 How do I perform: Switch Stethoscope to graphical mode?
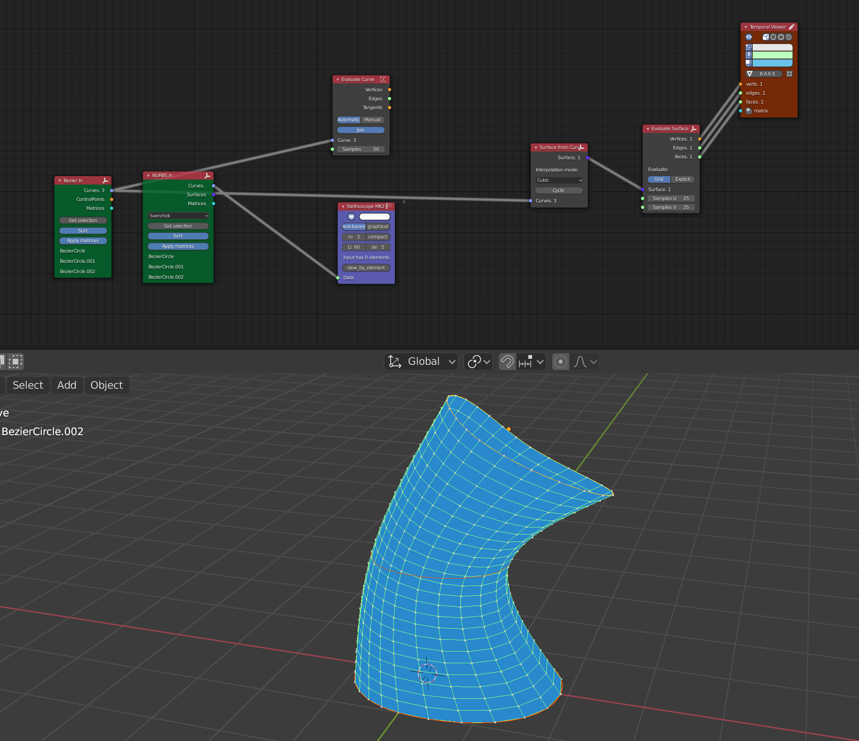[x=378, y=227]
